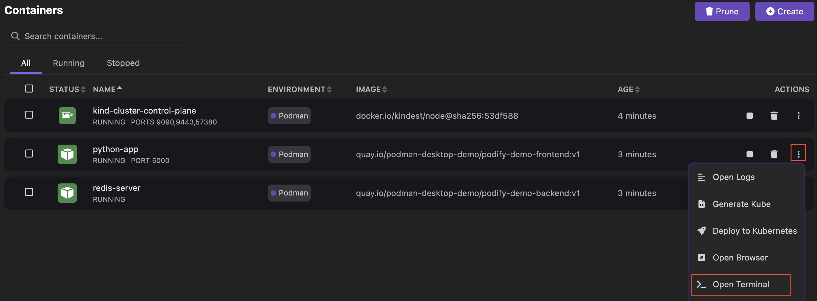Open kebab menu for kind-cluster-control-plane

[798, 116]
